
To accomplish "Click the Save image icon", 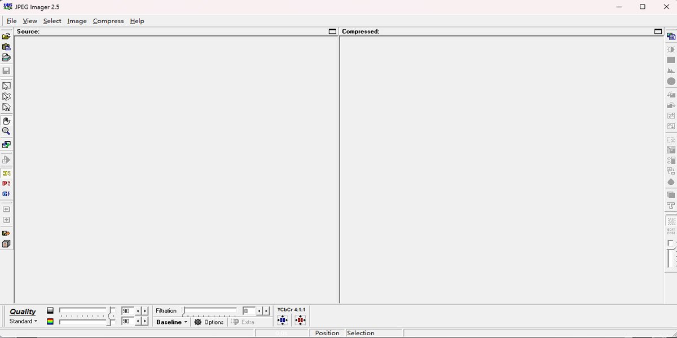I will (x=6, y=70).
